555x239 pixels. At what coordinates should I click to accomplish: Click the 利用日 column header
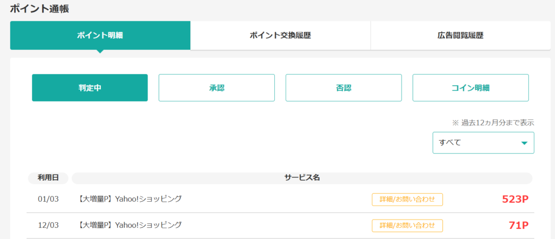click(48, 178)
